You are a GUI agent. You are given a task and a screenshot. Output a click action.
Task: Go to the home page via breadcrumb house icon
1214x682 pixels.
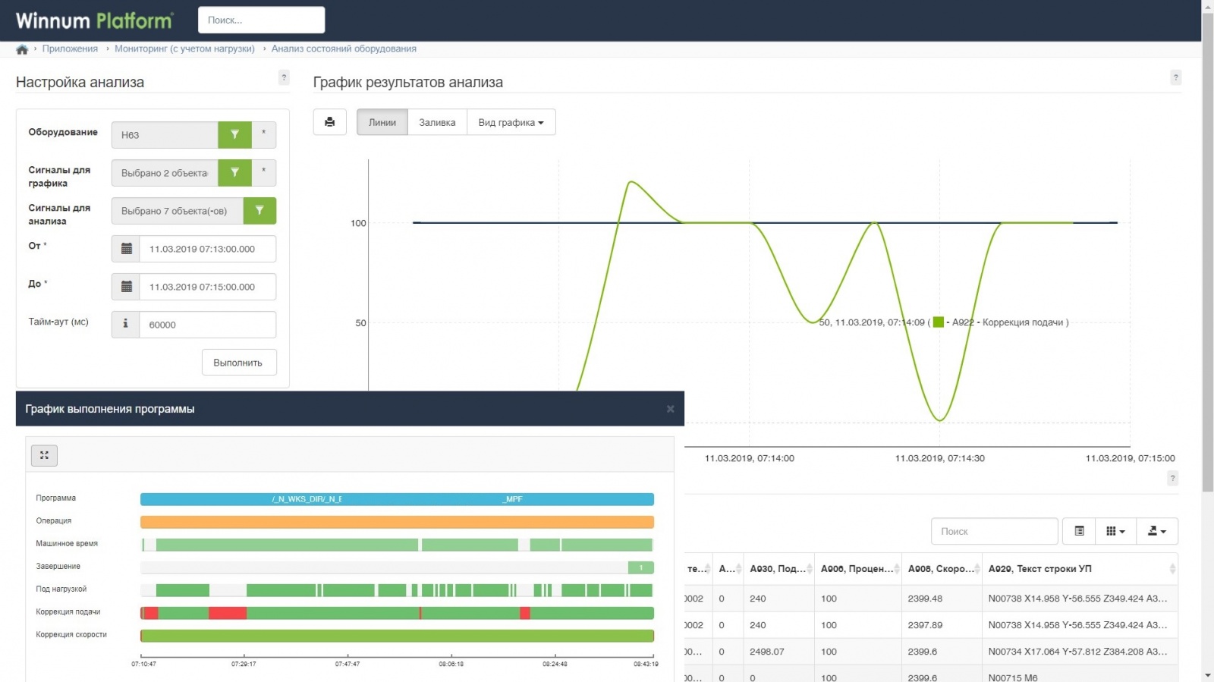[22, 49]
